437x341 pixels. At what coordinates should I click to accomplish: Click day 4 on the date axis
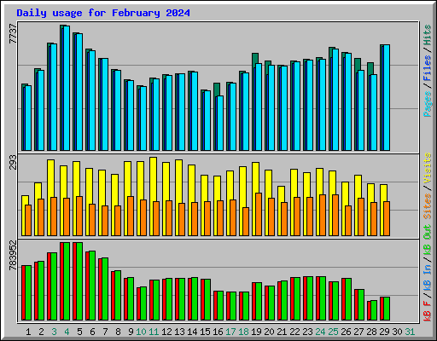pyautogui.click(x=67, y=332)
